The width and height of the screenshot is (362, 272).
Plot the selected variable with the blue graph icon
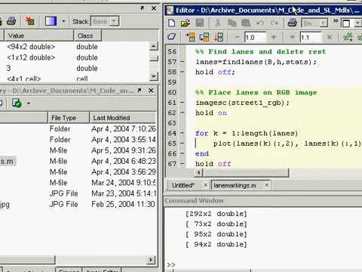pyautogui.click(x=51, y=21)
